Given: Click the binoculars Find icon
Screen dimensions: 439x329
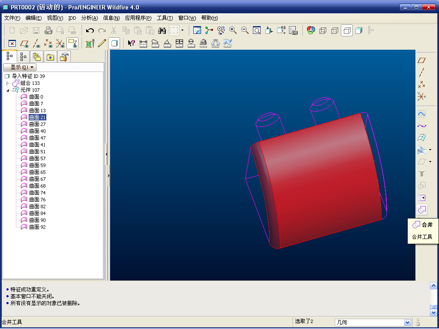Looking at the screenshot, I should coord(162,30).
